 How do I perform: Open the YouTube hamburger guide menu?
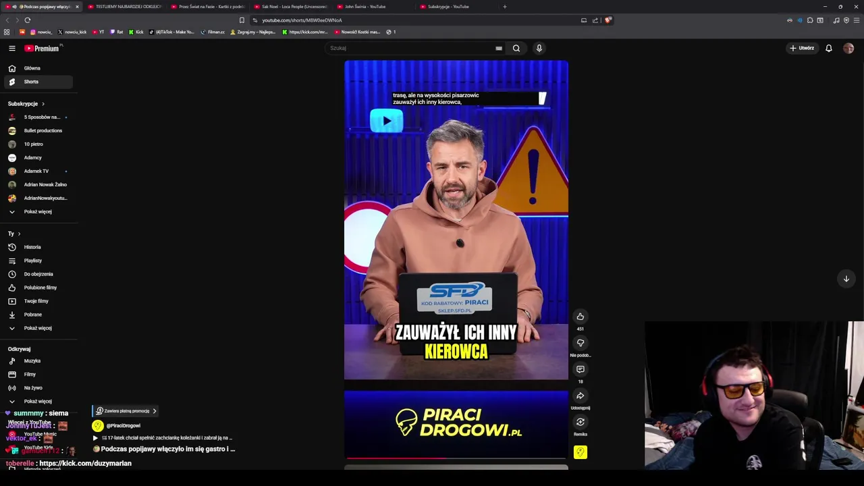pos(11,48)
